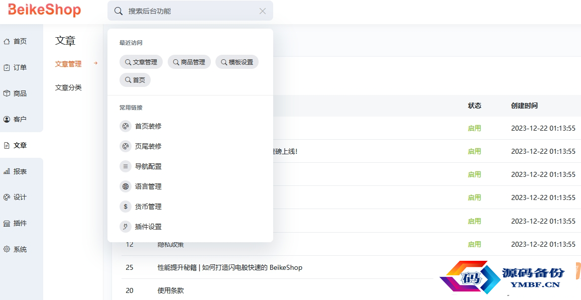Click article ID 25
The image size is (581, 300).
pos(130,267)
